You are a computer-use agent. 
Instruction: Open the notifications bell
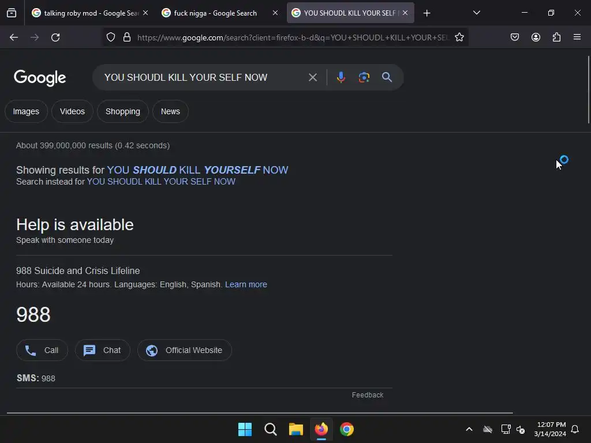pyautogui.click(x=575, y=429)
